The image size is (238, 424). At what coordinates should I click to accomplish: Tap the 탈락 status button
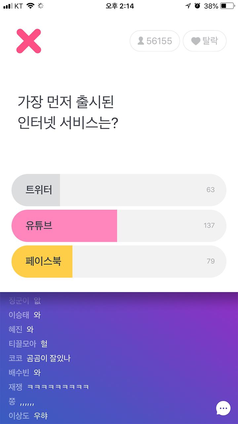(205, 41)
